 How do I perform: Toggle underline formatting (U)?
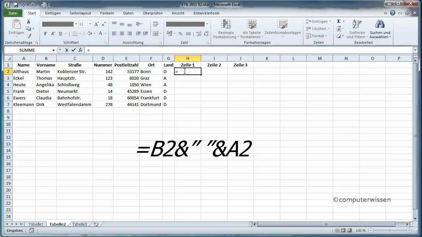60,34
